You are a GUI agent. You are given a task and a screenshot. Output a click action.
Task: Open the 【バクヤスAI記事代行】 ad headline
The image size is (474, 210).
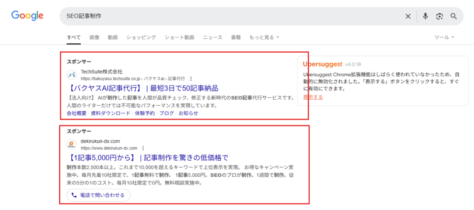click(143, 88)
